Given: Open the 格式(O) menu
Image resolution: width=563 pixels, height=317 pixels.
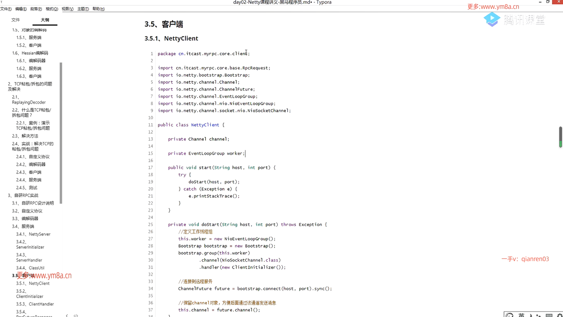Looking at the screenshot, I should point(52,9).
